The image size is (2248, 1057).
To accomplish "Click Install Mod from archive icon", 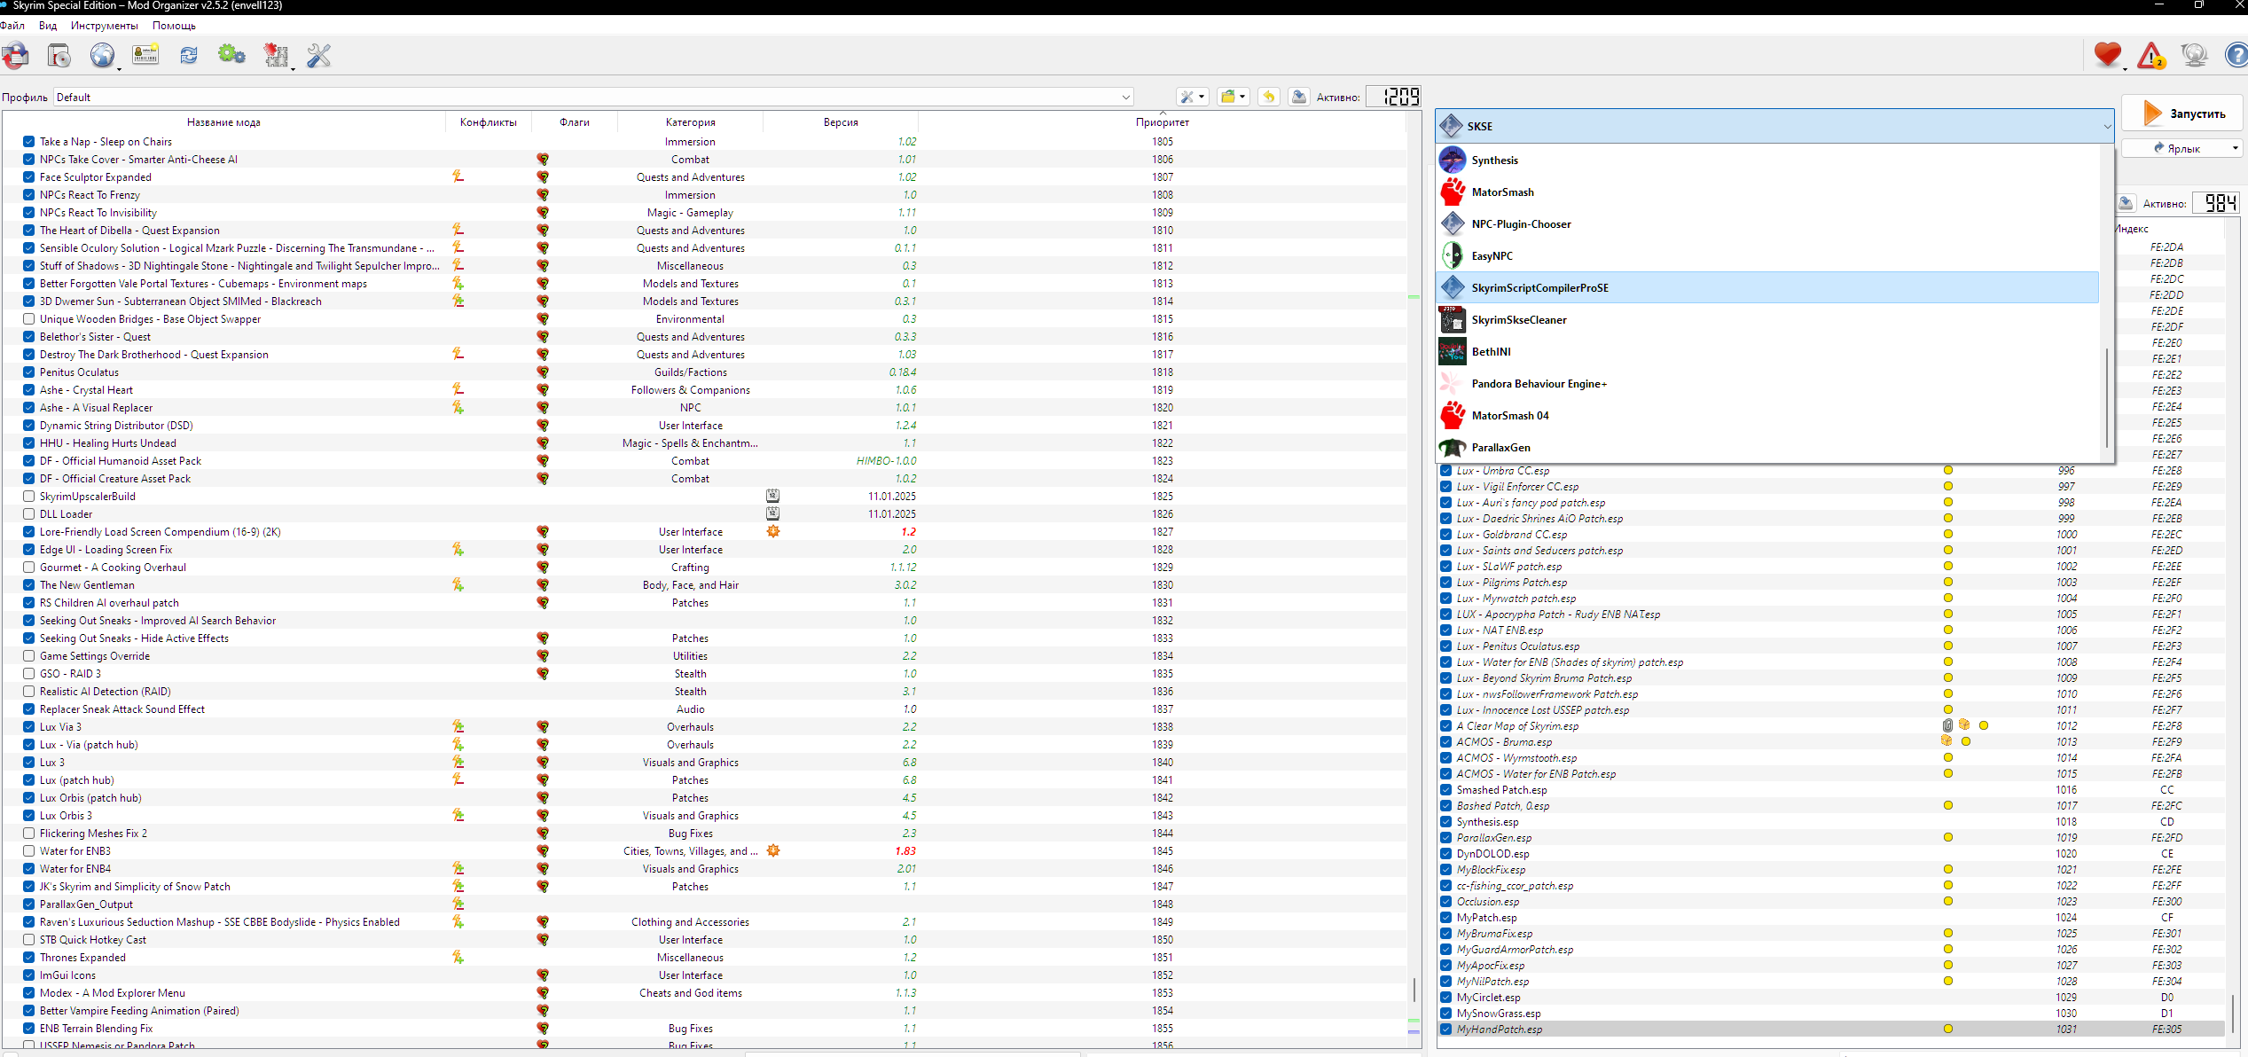I will pyautogui.click(x=59, y=56).
